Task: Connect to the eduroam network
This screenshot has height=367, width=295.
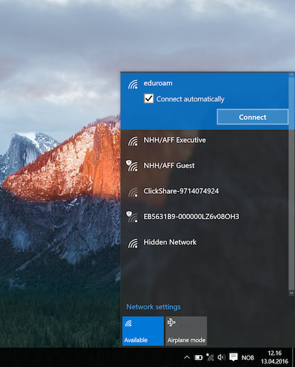Action: (x=253, y=117)
